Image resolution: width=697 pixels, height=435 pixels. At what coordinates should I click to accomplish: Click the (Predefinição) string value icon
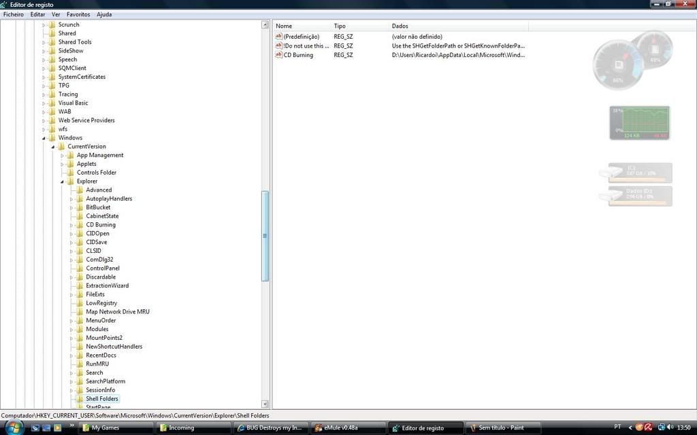[278, 37]
